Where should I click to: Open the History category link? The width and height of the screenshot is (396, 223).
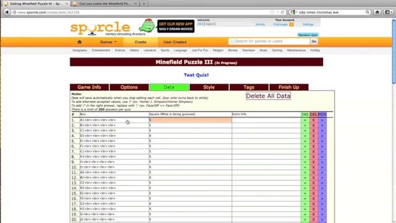click(134, 50)
